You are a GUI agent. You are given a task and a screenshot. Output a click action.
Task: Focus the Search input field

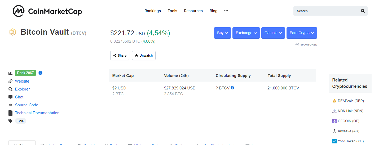pos(331,11)
